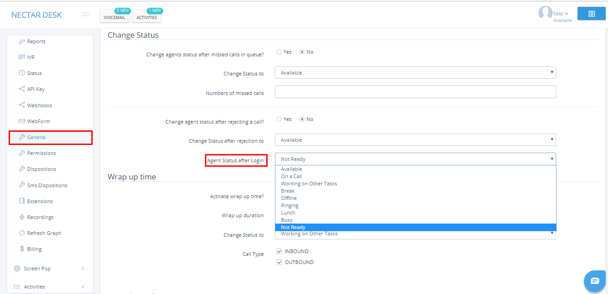Collapse the Agent Status after Login dropdown
This screenshot has height=294, width=608.
coord(415,159)
